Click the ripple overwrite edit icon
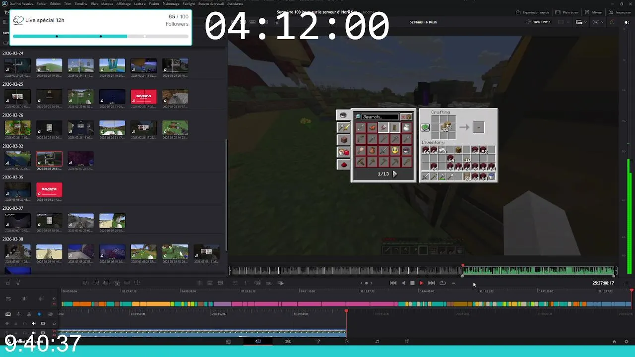This screenshot has width=635, height=357. click(x=106, y=283)
